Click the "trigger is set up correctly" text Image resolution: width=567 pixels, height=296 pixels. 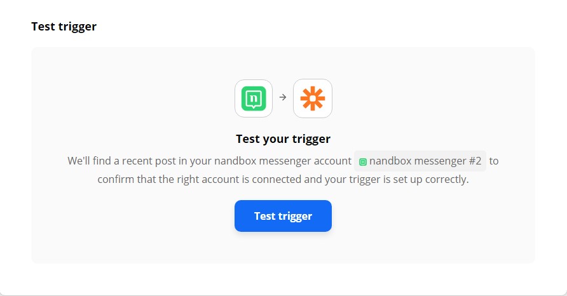pos(409,179)
